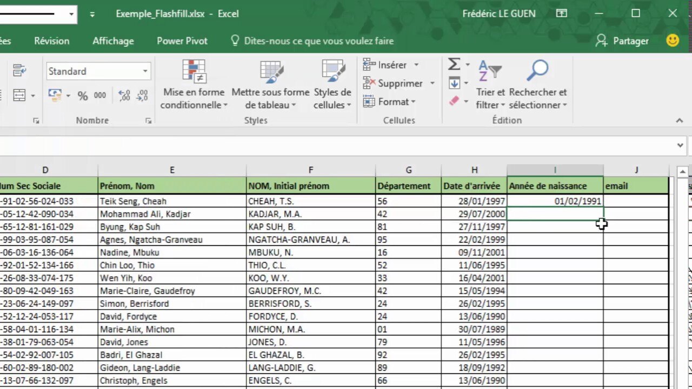
Task: Expand the formula bar
Action: click(680, 145)
